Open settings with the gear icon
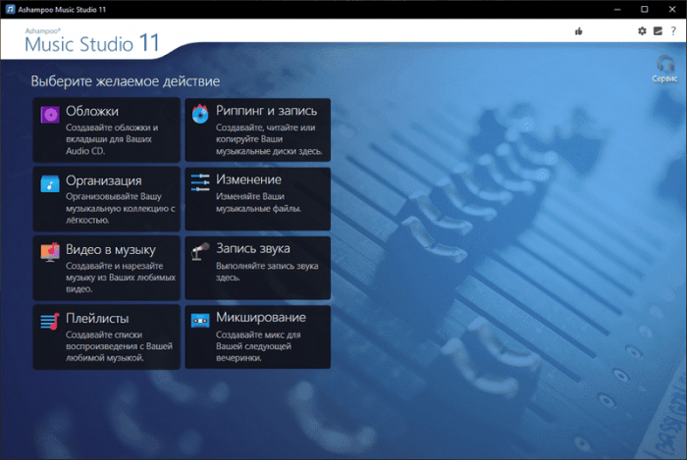Screen dimensions: 687x460 click(642, 31)
